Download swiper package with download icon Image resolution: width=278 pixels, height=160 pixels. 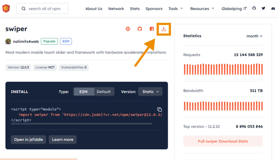pyautogui.click(x=164, y=29)
